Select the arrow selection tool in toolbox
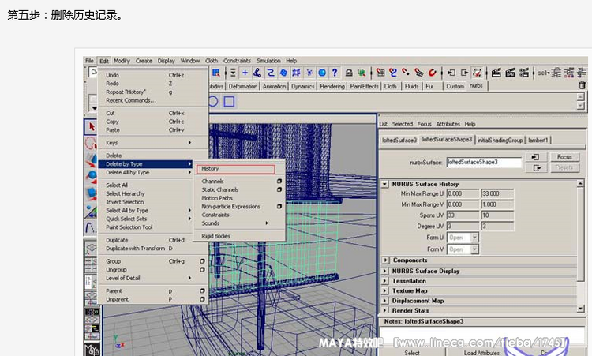The image size is (592, 356). coord(91,127)
